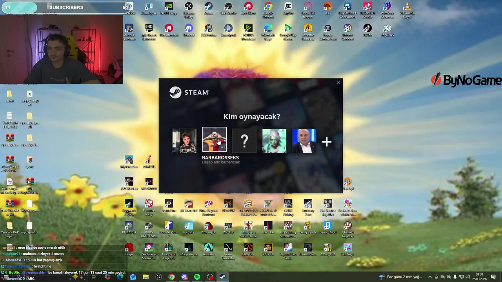Open the Google Chrome desktop shortcut
The image size is (502, 282).
pyautogui.click(x=268, y=11)
